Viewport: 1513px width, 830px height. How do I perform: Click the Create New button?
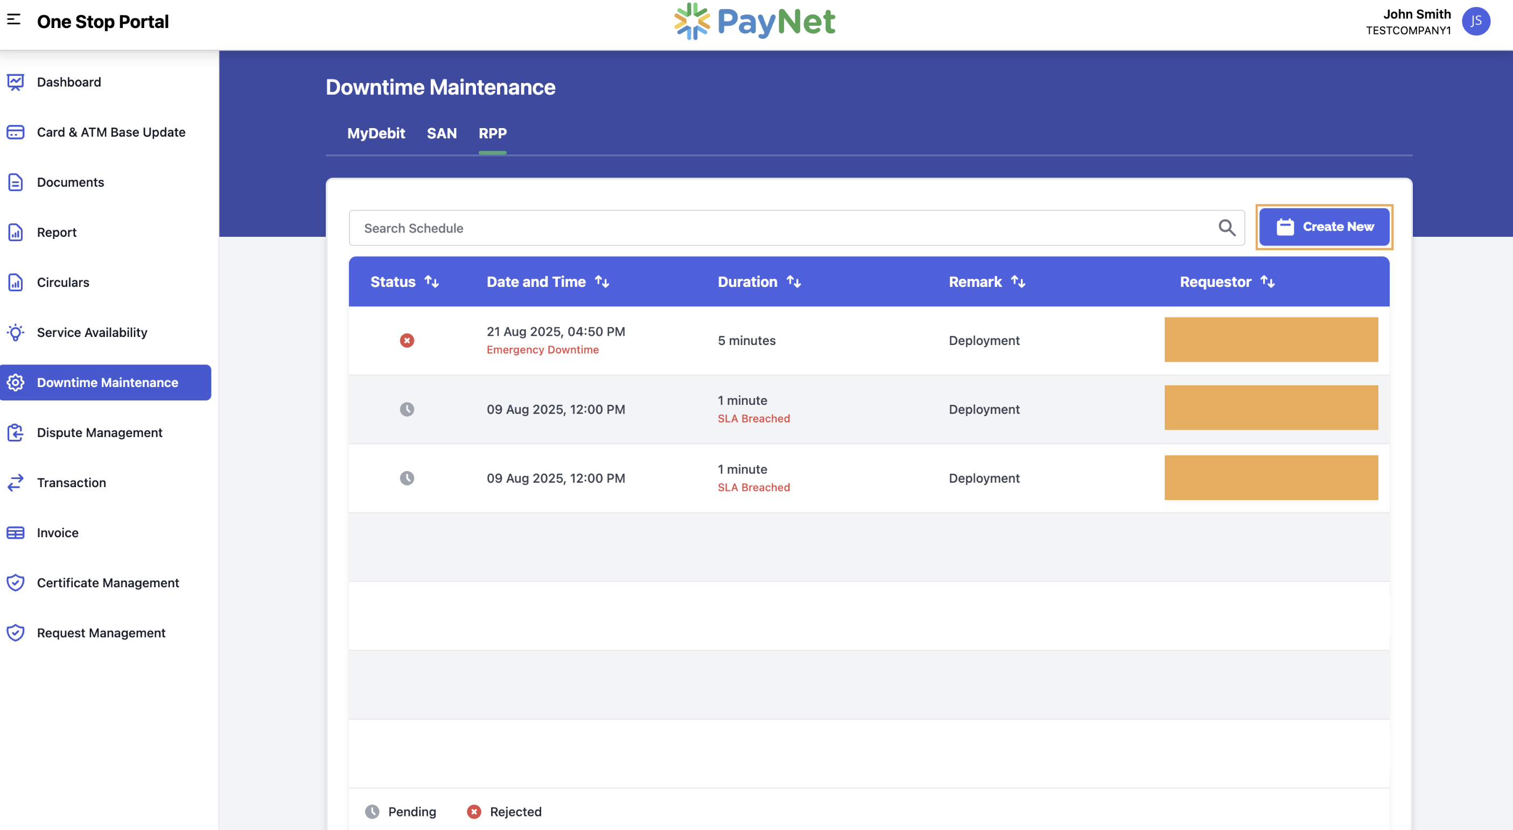(x=1324, y=227)
